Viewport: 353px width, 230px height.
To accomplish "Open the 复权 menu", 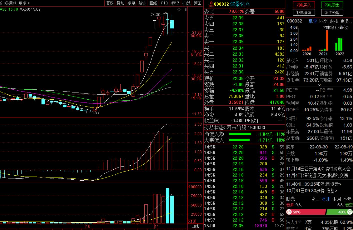I will click(110, 3).
